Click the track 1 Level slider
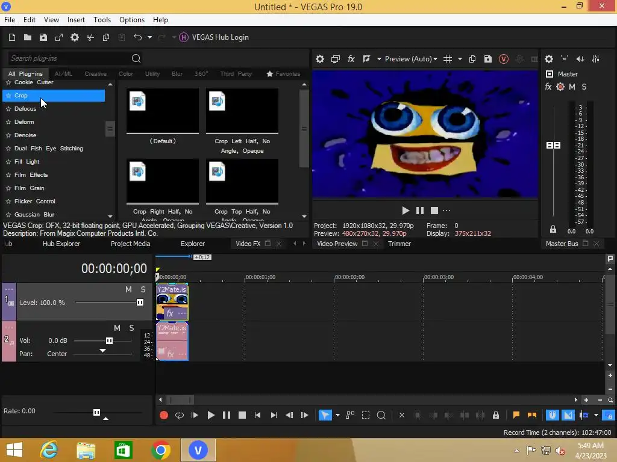 click(x=140, y=303)
